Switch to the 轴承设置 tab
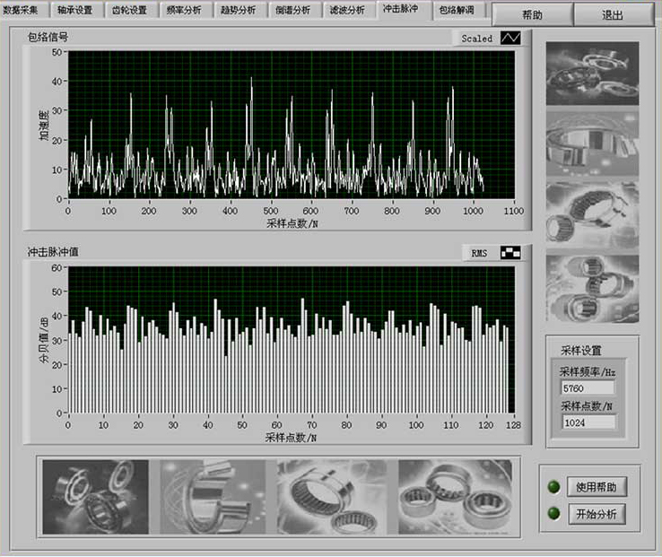Screen dimensions: 662x557 (75, 10)
